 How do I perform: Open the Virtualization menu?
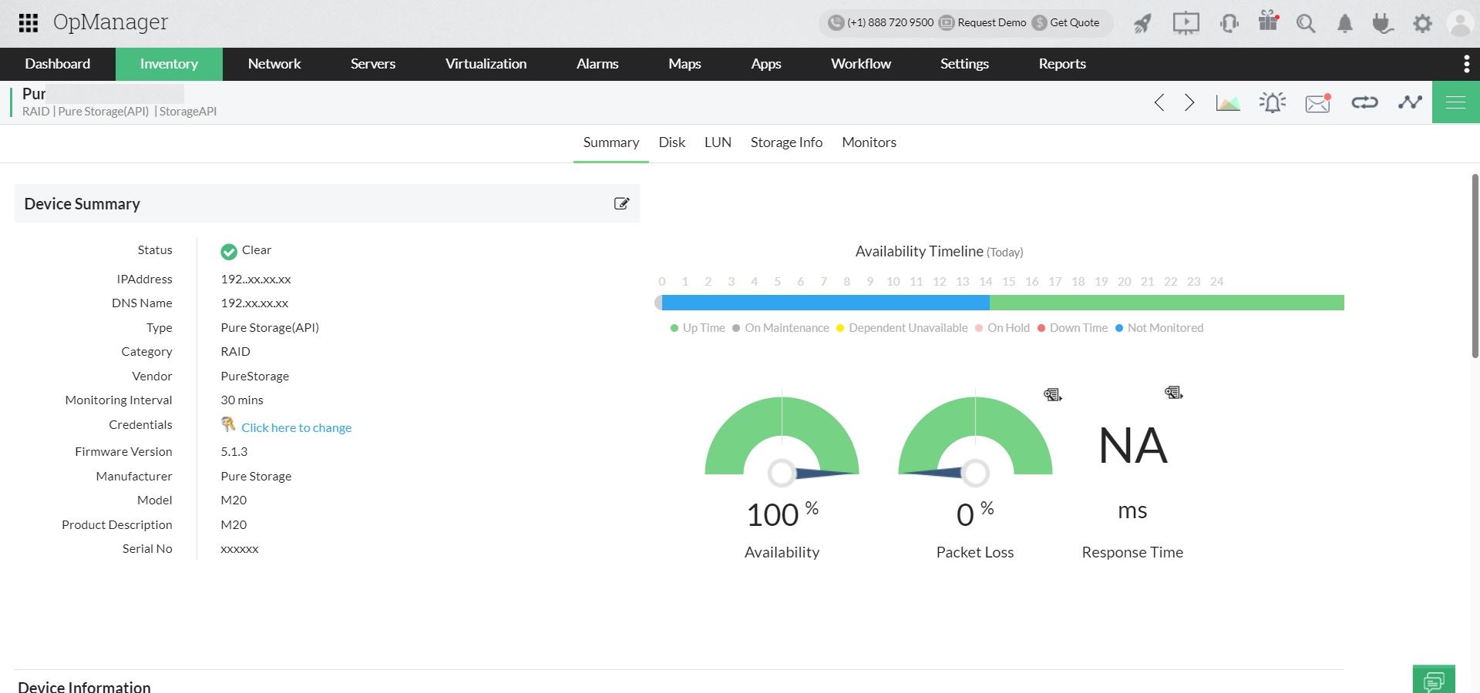(485, 64)
